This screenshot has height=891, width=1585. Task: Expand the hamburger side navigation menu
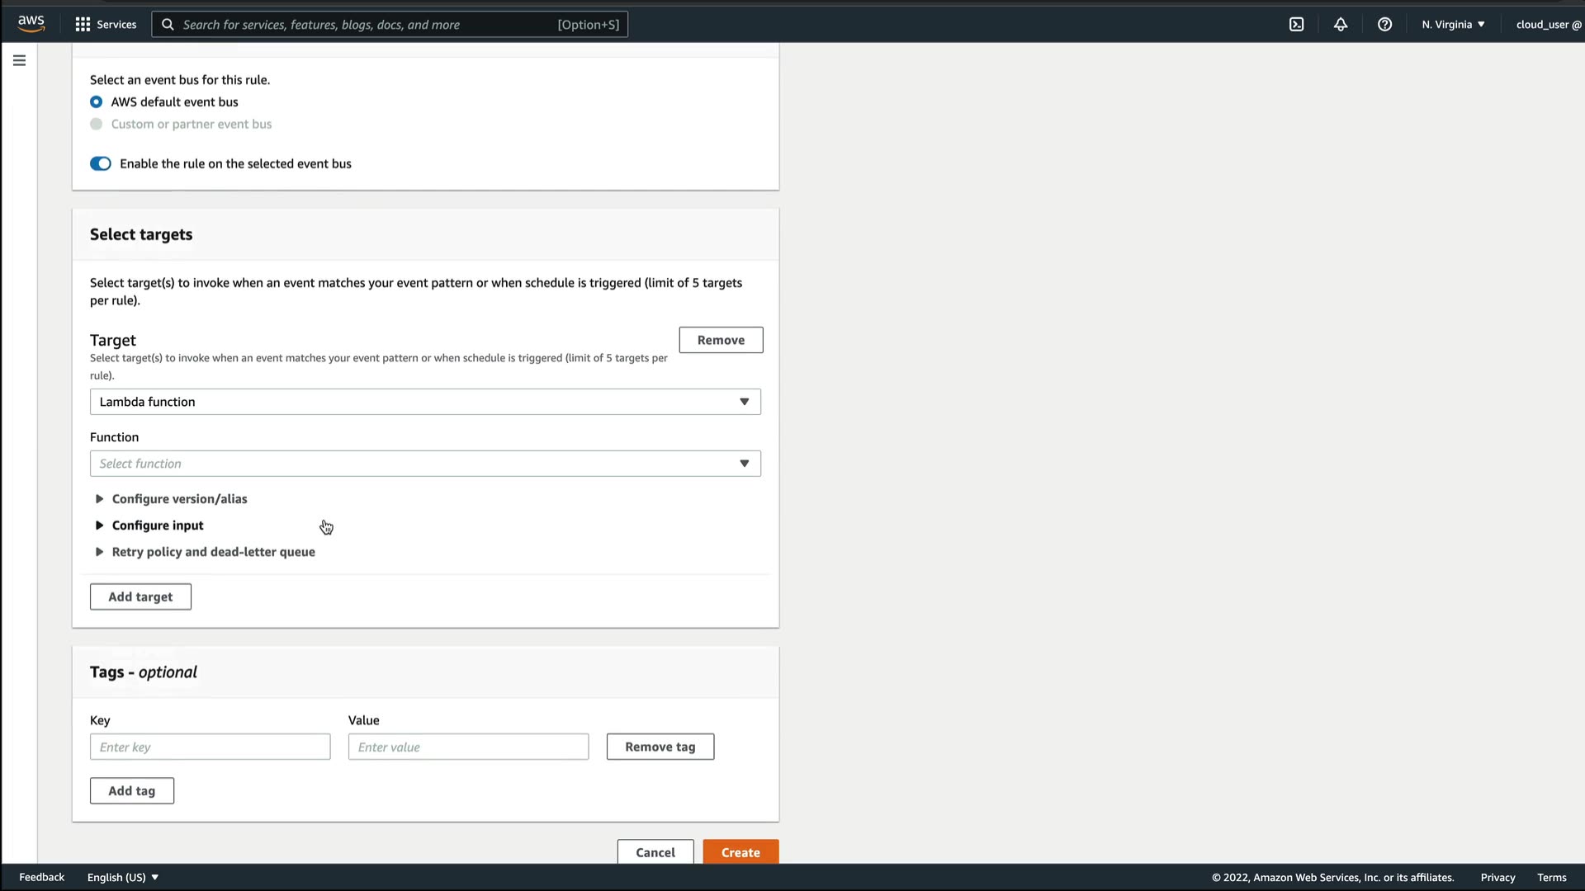(x=19, y=60)
